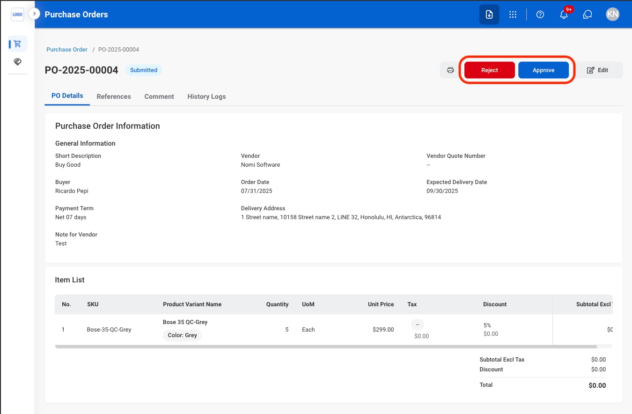Open the handshake sidebar icon
This screenshot has height=414, width=632.
tap(17, 62)
